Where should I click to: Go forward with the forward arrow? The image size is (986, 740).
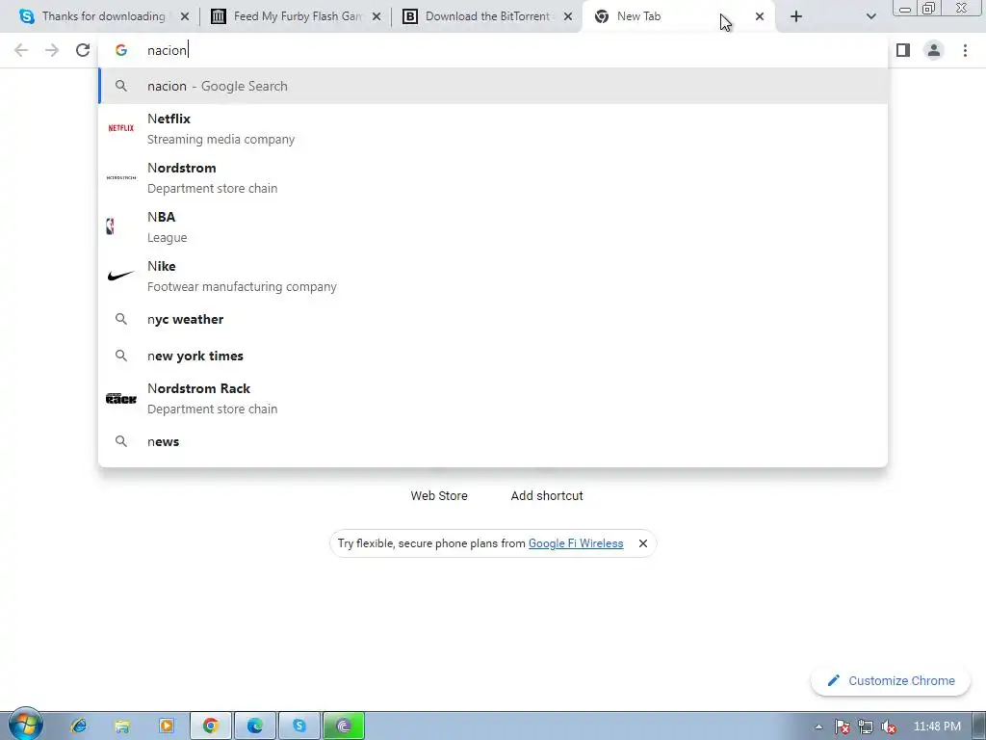(x=52, y=50)
